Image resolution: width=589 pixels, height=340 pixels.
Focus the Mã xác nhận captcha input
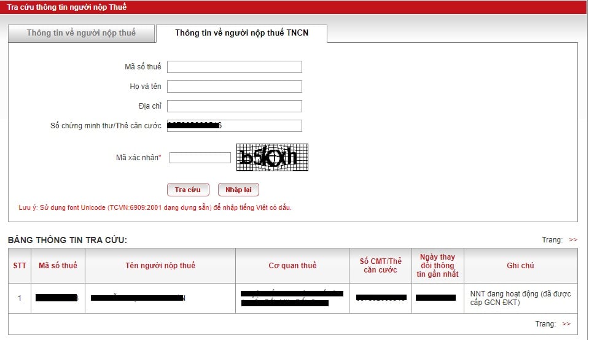pyautogui.click(x=200, y=158)
